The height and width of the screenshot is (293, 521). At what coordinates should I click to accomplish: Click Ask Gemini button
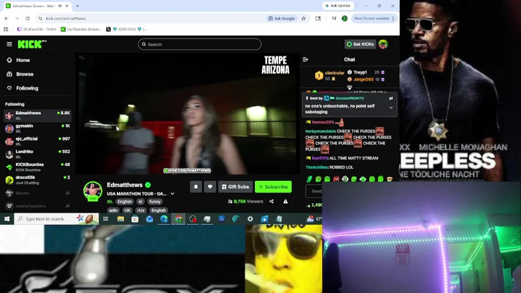coord(338,6)
